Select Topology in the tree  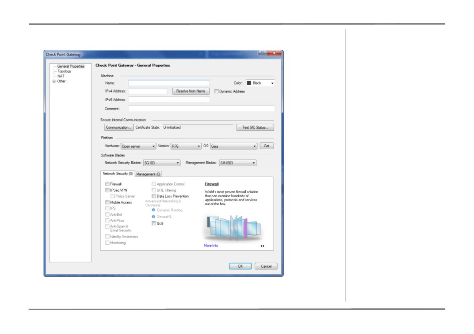pos(64,71)
